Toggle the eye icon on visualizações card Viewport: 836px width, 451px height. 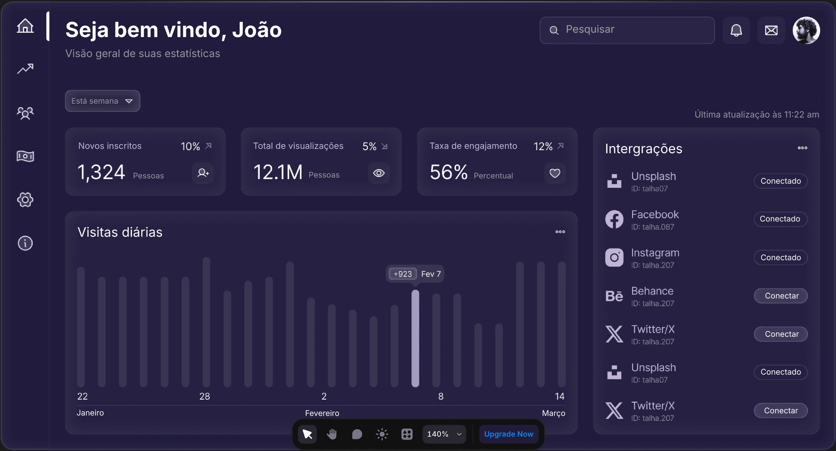coord(378,173)
